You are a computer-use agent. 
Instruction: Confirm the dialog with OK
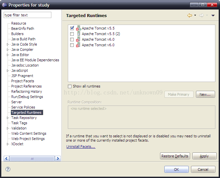click(177, 169)
